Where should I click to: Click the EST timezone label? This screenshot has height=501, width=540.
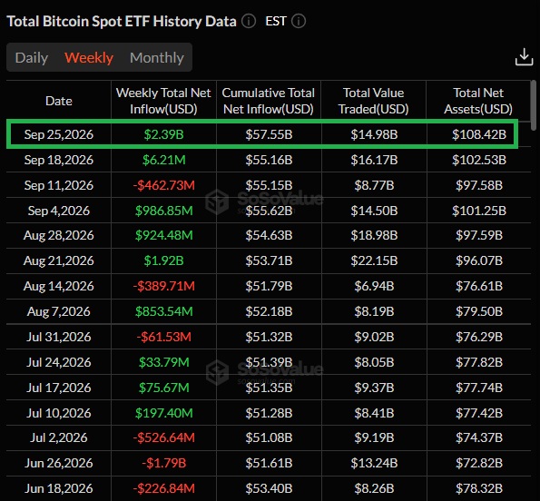click(x=276, y=22)
